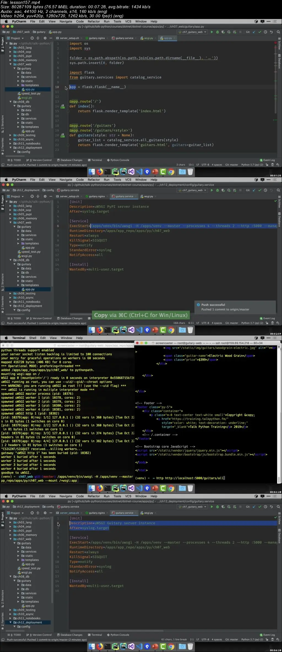Open Python 3.7 (py) interpreter widget, 00:01:30 frame
This screenshot has width=282, height=652.
[252, 165]
